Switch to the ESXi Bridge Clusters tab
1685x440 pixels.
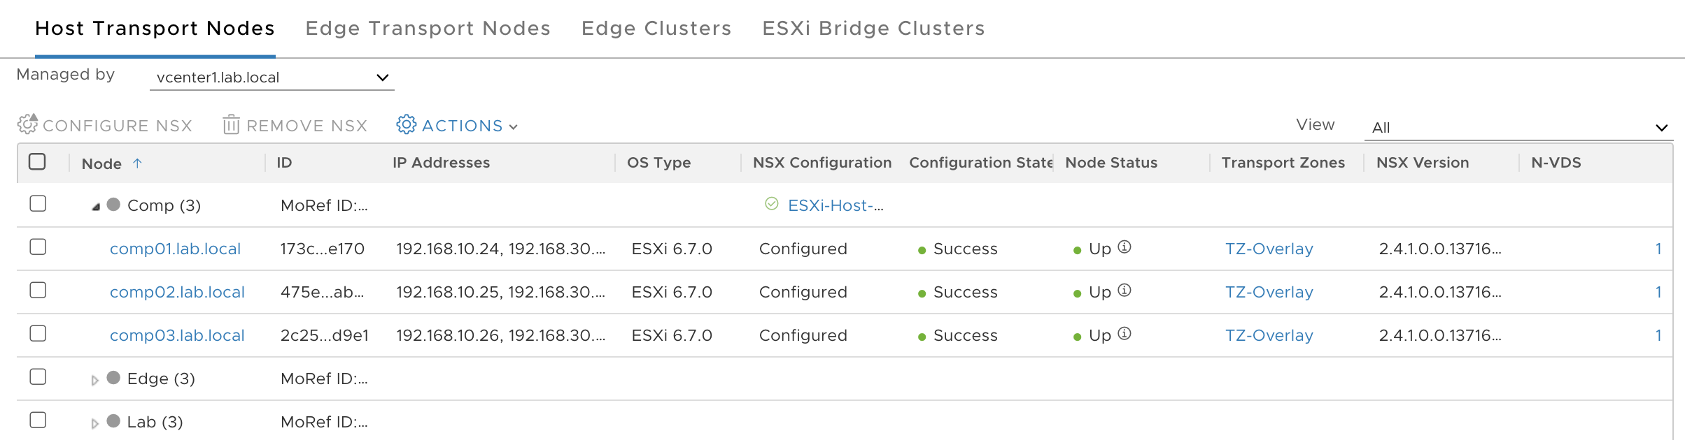pyautogui.click(x=873, y=28)
